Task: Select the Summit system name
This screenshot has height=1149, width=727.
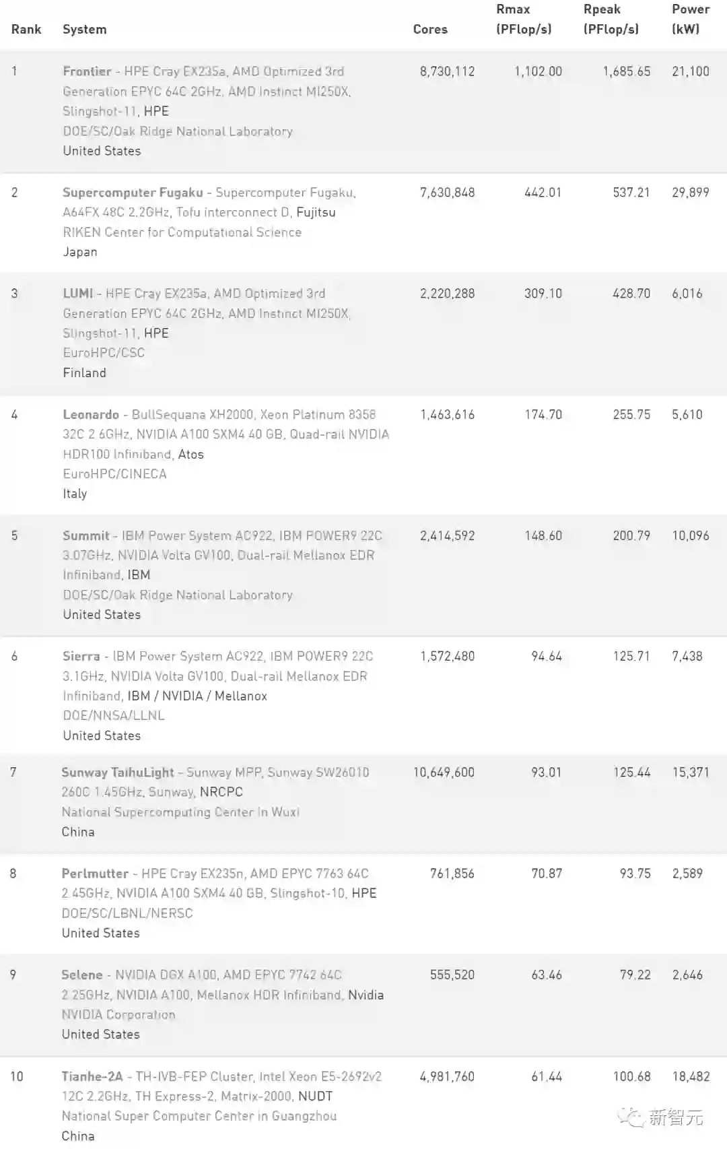Action: pyautogui.click(x=85, y=536)
